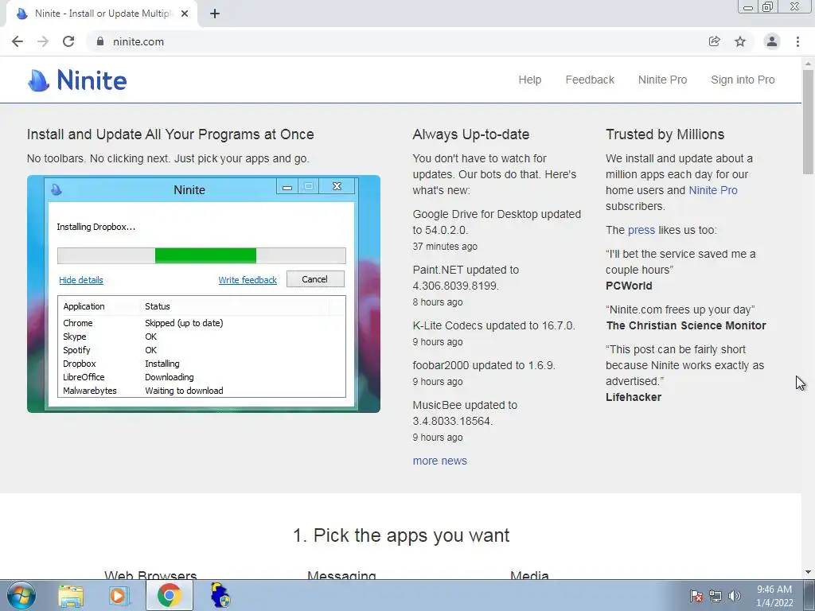Open the Chrome three-dot menu
815x611 pixels.
(797, 41)
